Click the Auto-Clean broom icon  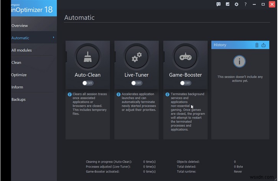coord(87,57)
